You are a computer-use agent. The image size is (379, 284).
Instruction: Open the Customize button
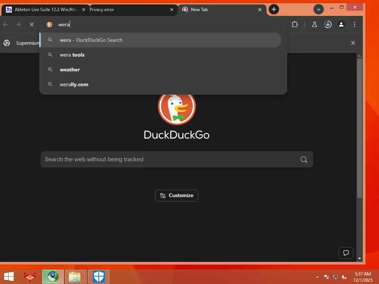(x=177, y=195)
